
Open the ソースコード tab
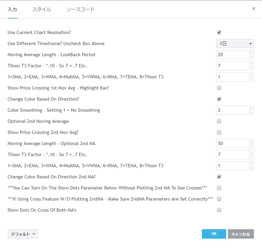click(80, 9)
